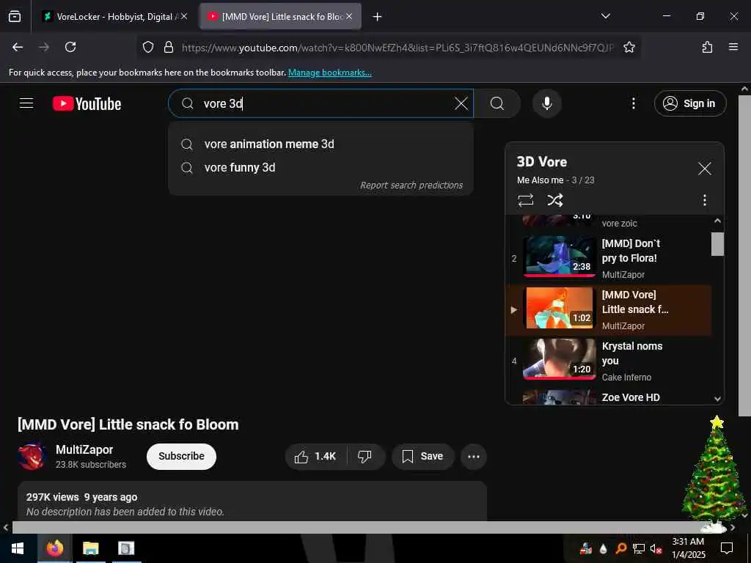The image size is (751, 563).
Task: Open the muted volume tray icon
Action: coord(656,548)
